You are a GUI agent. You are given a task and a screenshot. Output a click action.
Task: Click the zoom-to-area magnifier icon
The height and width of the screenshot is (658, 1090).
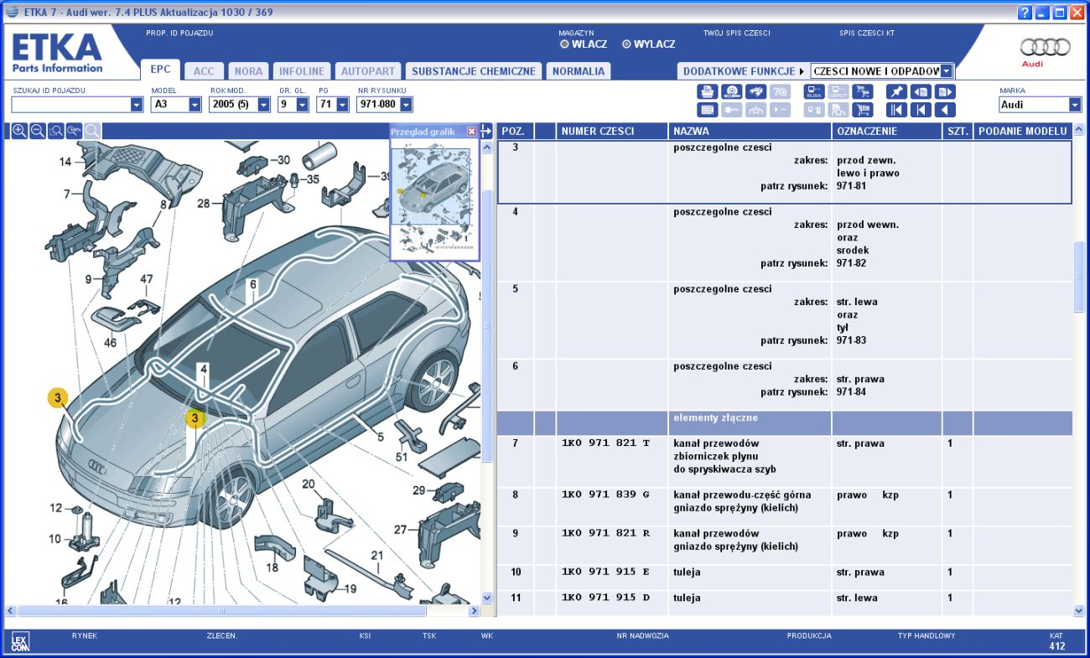(56, 131)
